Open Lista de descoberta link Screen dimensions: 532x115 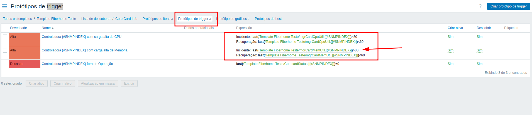pyautogui.click(x=96, y=19)
